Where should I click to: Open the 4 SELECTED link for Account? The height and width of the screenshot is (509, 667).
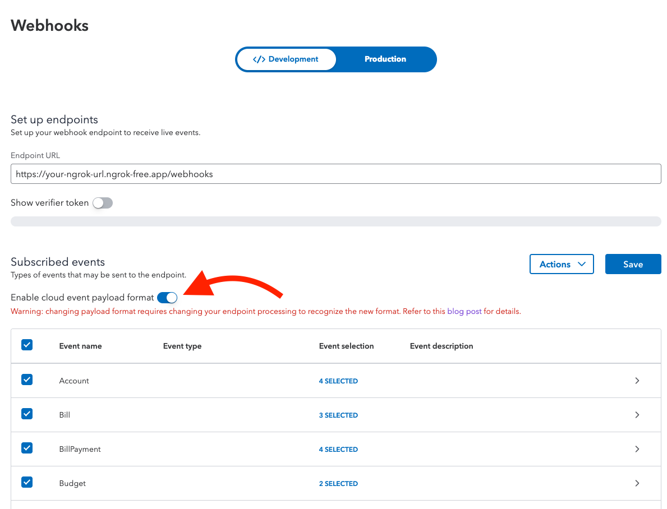[x=338, y=381]
